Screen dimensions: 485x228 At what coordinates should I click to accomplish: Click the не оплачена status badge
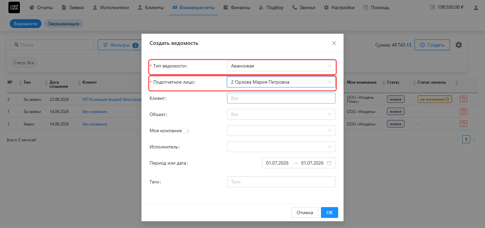pyautogui.click(x=434, y=99)
